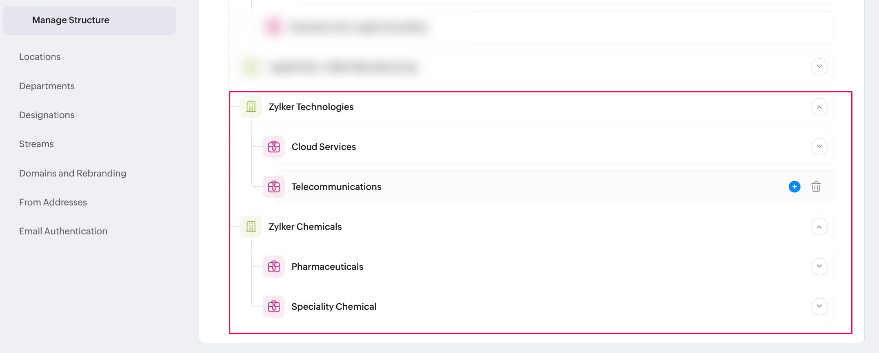Image resolution: width=879 pixels, height=353 pixels.
Task: Collapse the Zylker Chemicals section
Action: click(819, 227)
